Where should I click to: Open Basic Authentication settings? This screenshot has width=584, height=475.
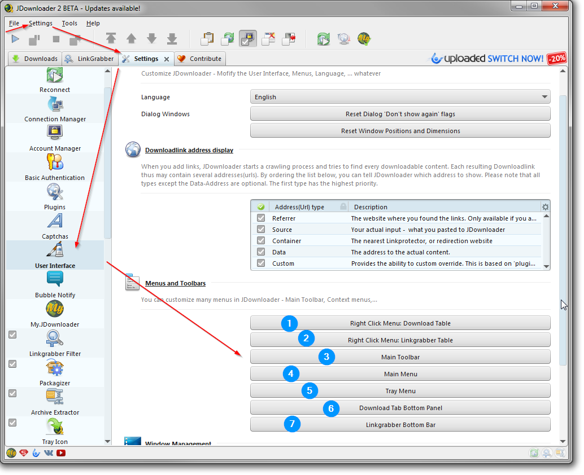(x=55, y=168)
